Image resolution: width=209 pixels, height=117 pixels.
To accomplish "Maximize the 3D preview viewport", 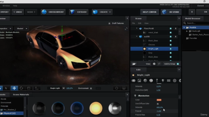I will point(126,29).
